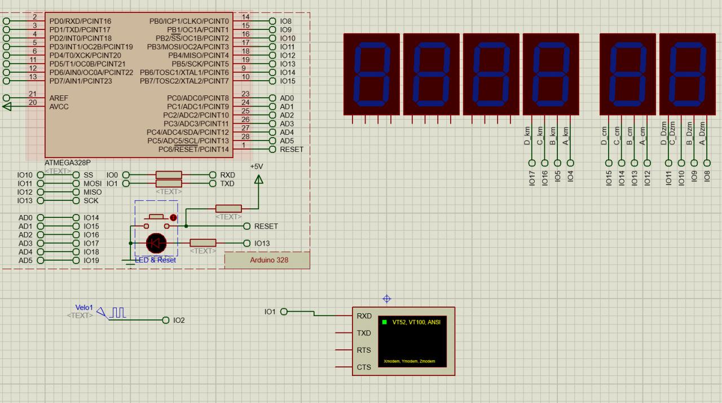Viewport: 722px width, 403px height.
Task: Click the sixth display with Dzm pins
Action: [687, 74]
